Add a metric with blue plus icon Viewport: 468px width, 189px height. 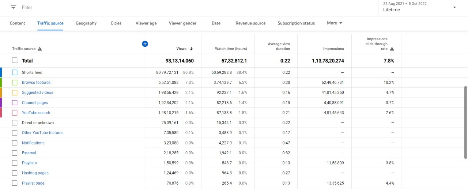145,44
